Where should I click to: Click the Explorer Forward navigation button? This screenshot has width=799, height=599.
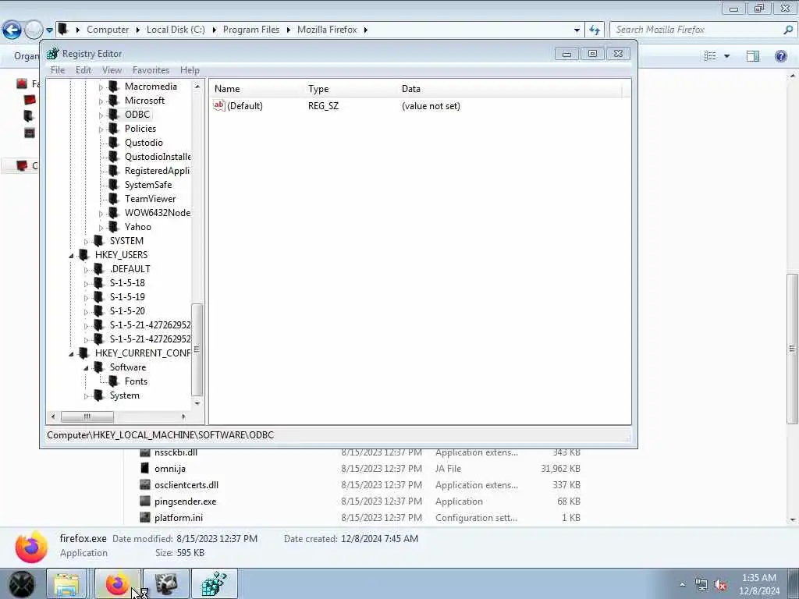[34, 30]
